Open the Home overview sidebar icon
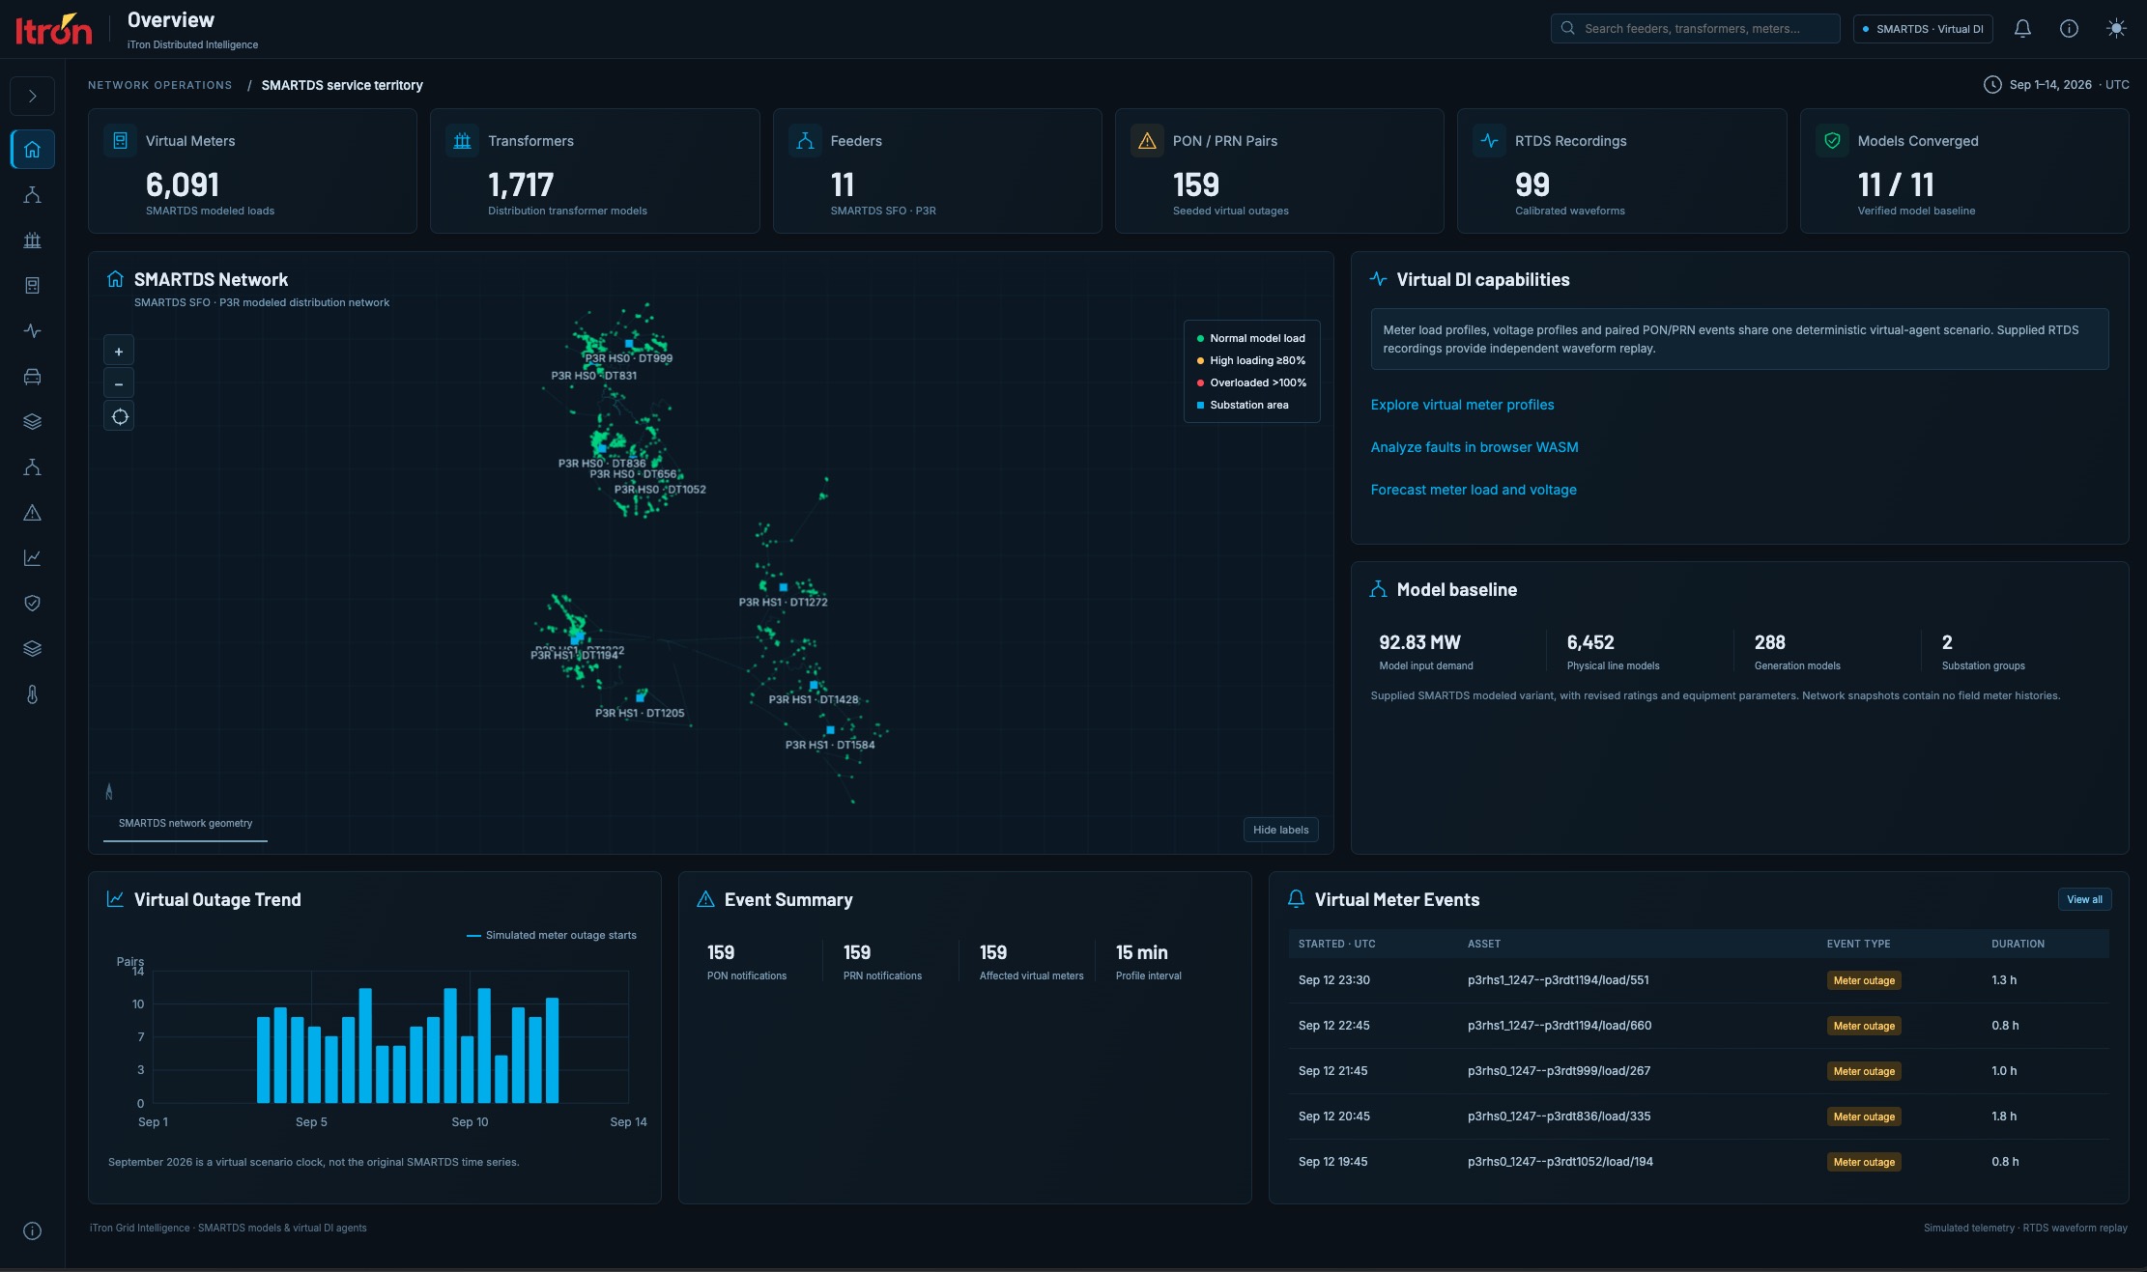 32,150
